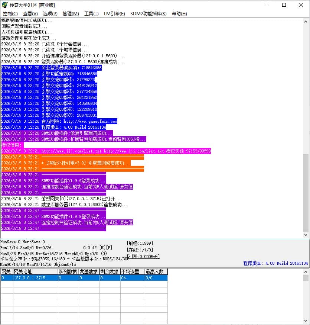
Task: Click log line 商业登录器购买QQ: 718846686
Action: click(51, 68)
